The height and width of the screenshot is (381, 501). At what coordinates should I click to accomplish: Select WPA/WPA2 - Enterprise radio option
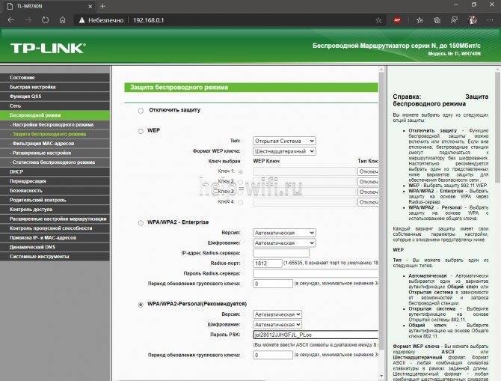click(x=141, y=223)
